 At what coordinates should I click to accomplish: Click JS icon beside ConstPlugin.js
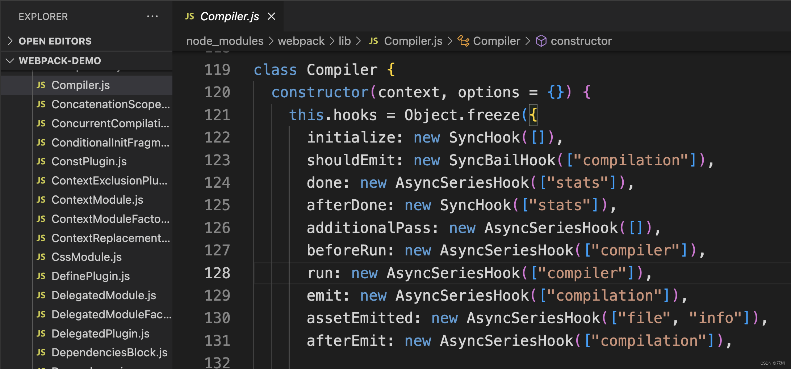point(41,161)
